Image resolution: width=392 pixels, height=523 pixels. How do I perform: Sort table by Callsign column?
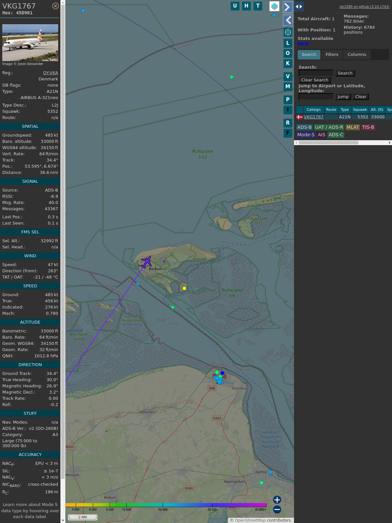click(314, 110)
